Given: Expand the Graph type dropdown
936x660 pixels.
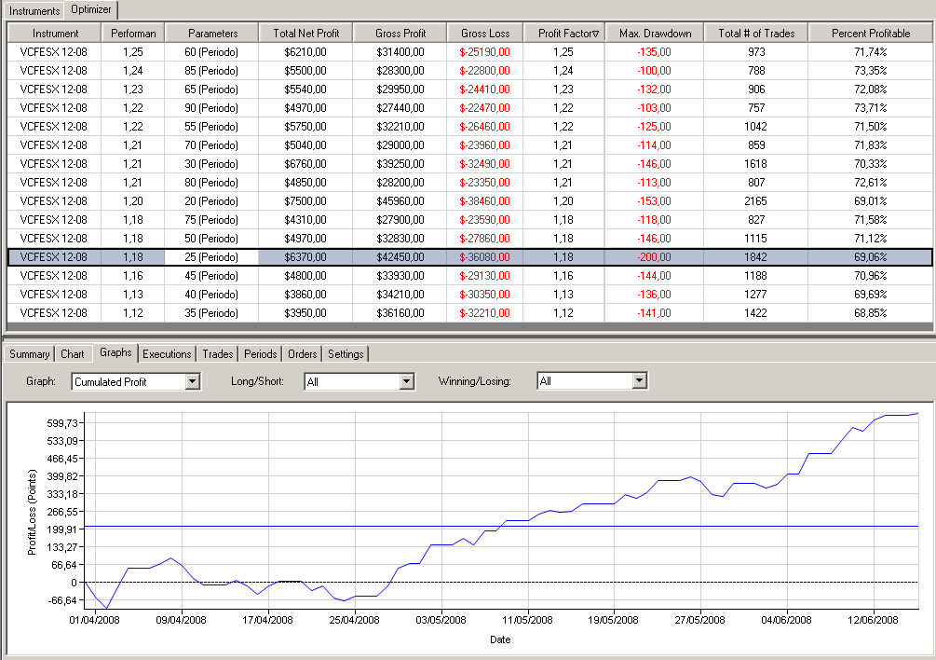Looking at the screenshot, I should click(x=193, y=381).
